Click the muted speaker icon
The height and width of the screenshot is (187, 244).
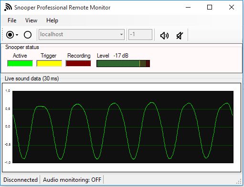(180, 36)
